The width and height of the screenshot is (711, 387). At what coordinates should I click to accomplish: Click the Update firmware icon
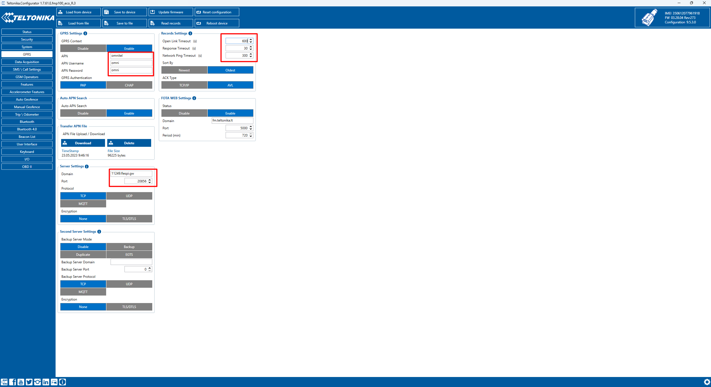[x=170, y=12]
